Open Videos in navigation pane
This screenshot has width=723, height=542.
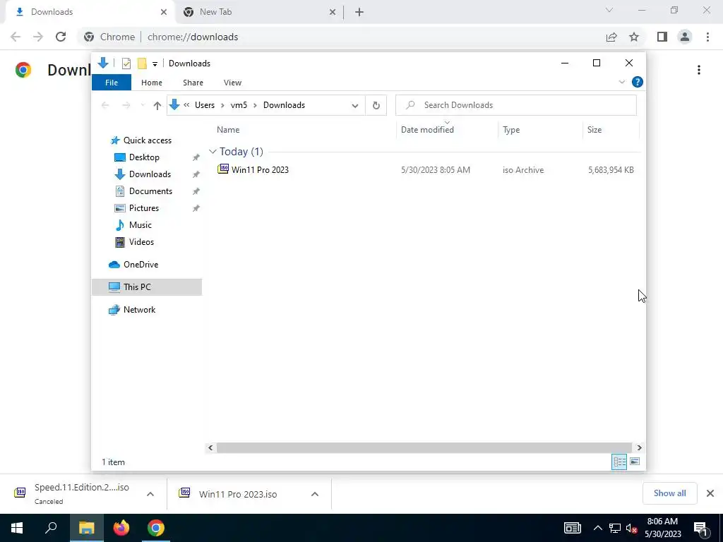pyautogui.click(x=141, y=242)
